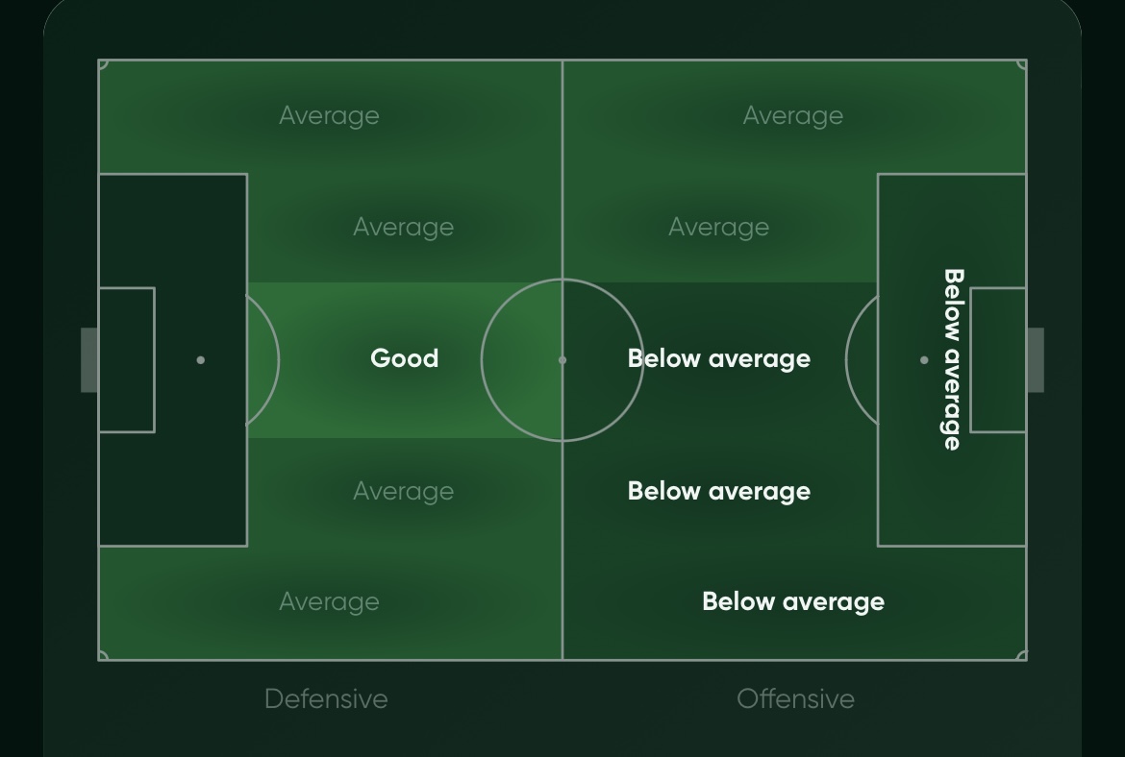This screenshot has width=1125, height=757.
Task: Click the "Good" central defensive zone
Action: pos(404,359)
